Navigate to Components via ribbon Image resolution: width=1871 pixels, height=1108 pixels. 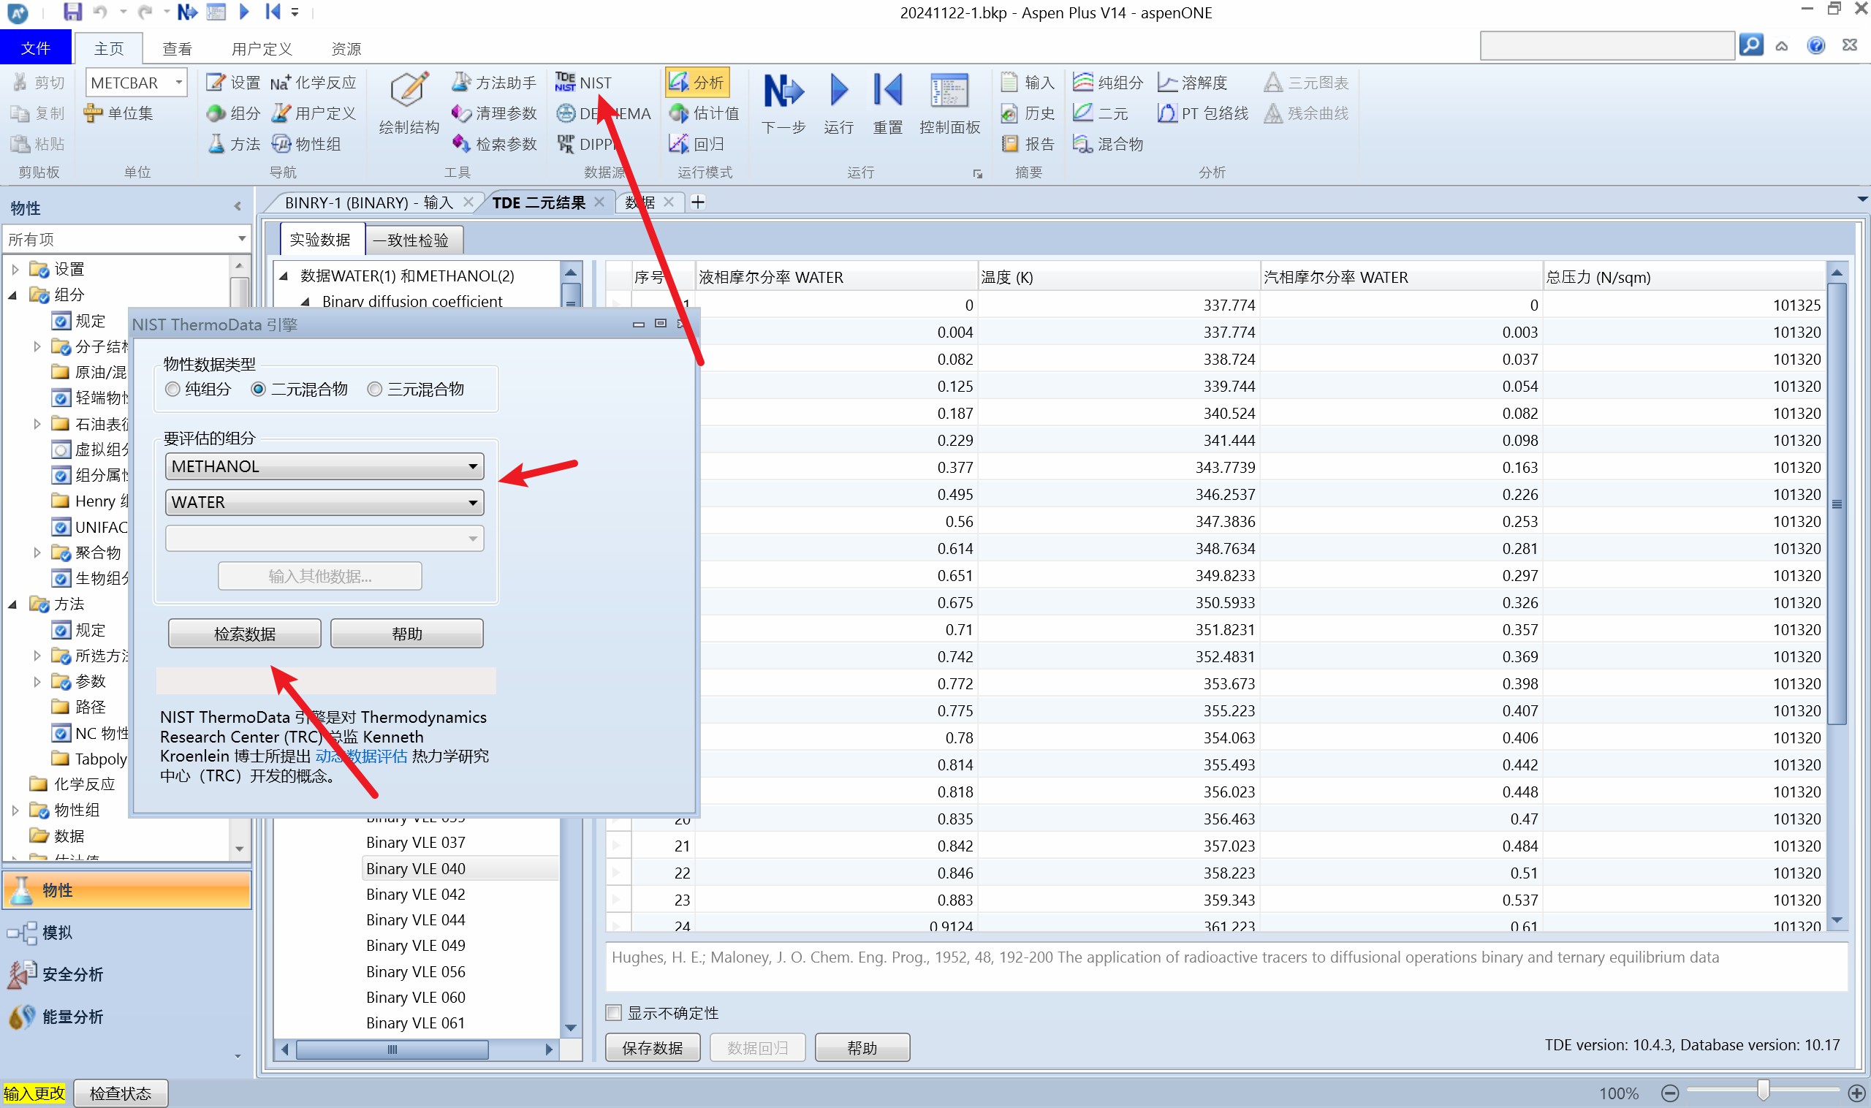pos(234,113)
